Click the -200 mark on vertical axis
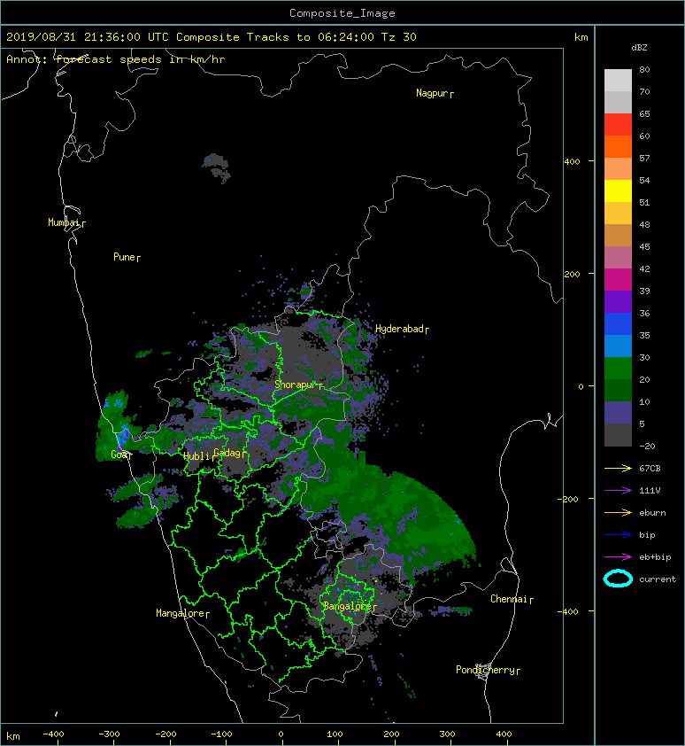Viewport: 685px width, 746px height. point(568,499)
